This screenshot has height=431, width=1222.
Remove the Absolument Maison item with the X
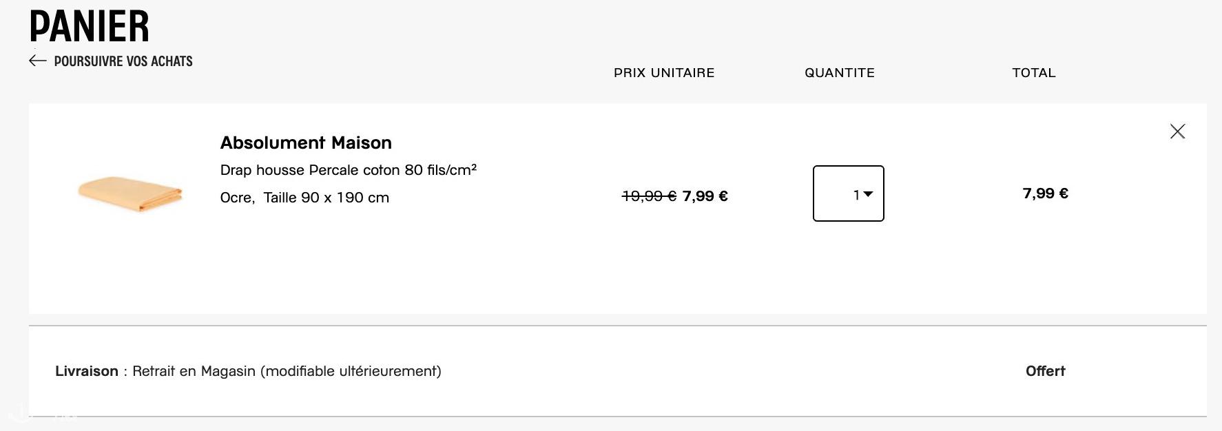[x=1177, y=132]
